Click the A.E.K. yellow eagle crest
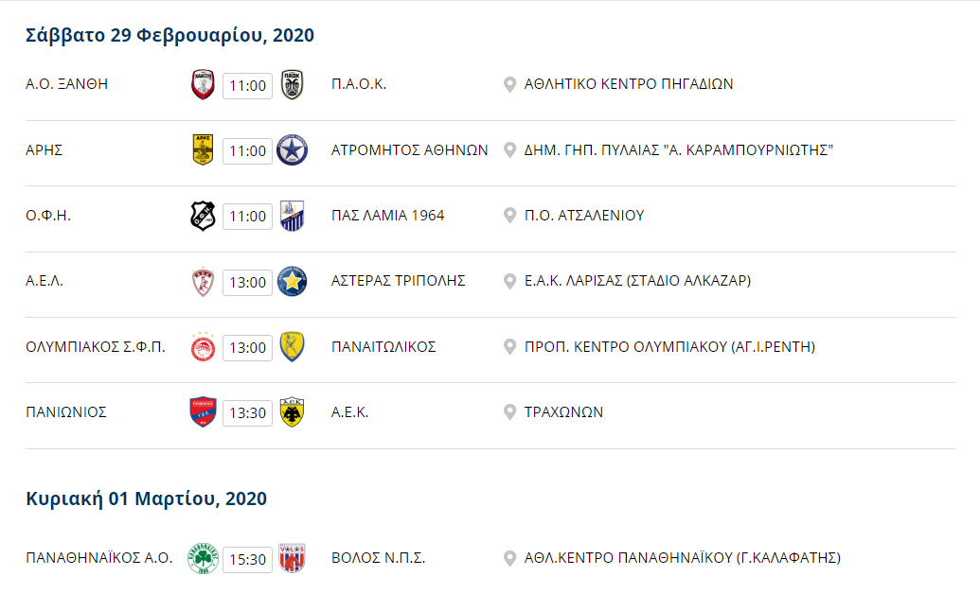Screen dimensions: 980x594 pos(292,412)
